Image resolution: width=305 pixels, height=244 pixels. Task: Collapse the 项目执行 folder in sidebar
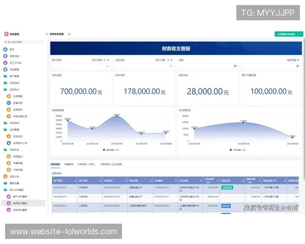6,89
